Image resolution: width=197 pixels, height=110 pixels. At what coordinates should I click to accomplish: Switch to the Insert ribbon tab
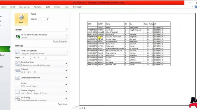click(x=12, y=7)
